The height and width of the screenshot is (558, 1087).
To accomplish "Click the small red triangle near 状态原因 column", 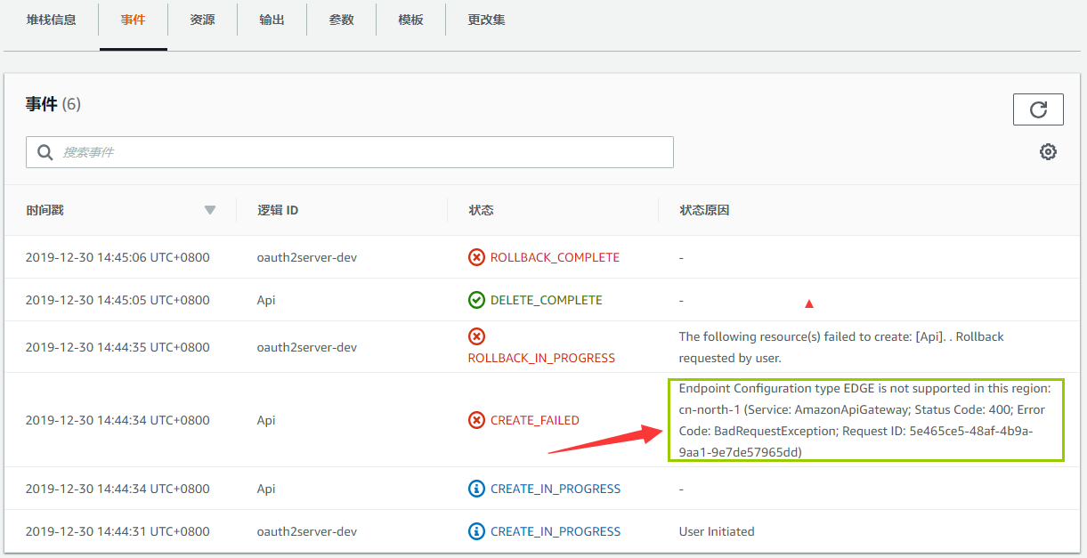I will click(808, 303).
